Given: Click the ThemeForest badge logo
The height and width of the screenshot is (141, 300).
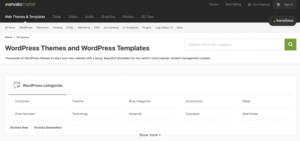Looking at the screenshot, I should point(282,21).
